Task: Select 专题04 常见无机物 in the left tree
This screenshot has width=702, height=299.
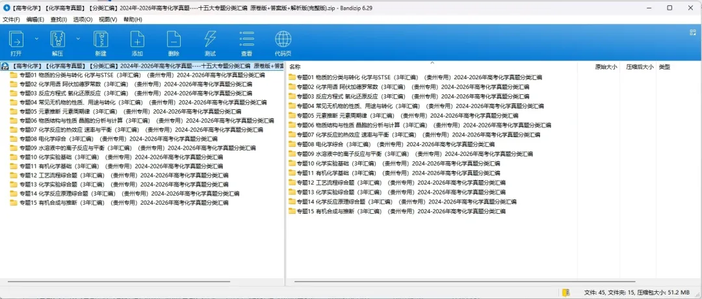Action: coord(138,103)
